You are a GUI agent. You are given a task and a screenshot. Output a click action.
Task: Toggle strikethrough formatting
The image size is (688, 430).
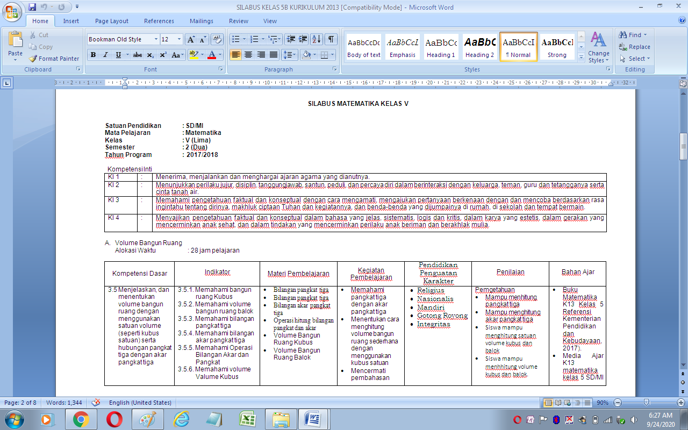(138, 55)
